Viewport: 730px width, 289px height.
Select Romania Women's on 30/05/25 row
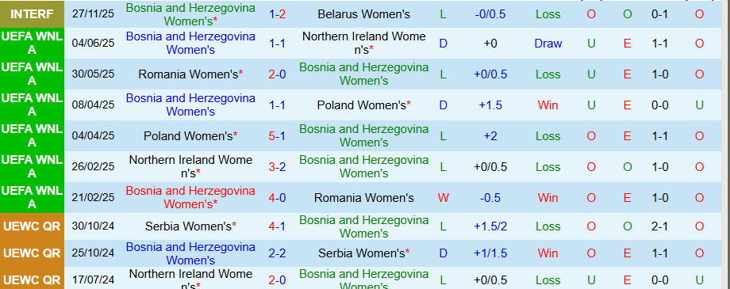190,74
